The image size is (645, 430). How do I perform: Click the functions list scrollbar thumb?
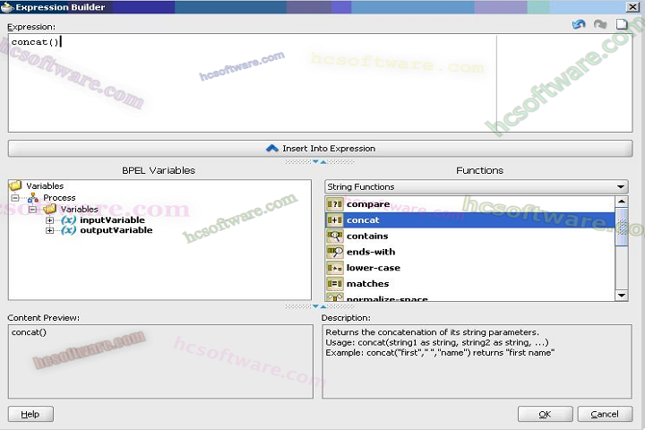click(x=622, y=228)
